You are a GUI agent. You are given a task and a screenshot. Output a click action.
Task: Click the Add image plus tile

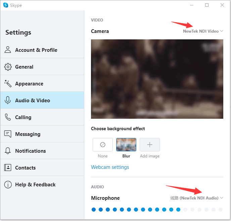pyautogui.click(x=150, y=145)
